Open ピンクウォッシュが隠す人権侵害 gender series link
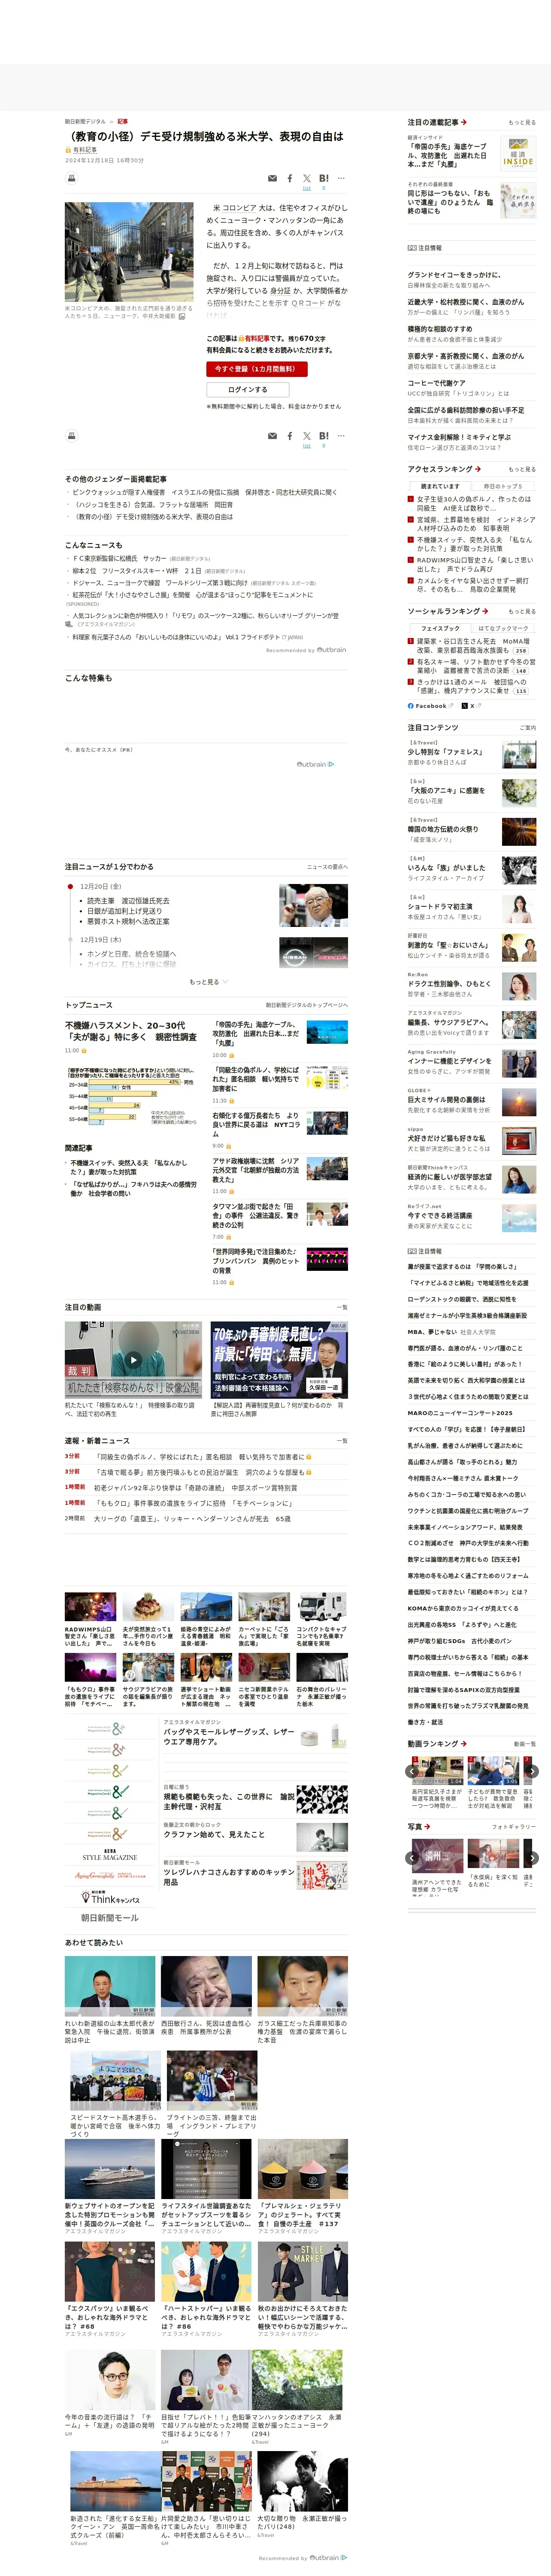 click(x=205, y=492)
